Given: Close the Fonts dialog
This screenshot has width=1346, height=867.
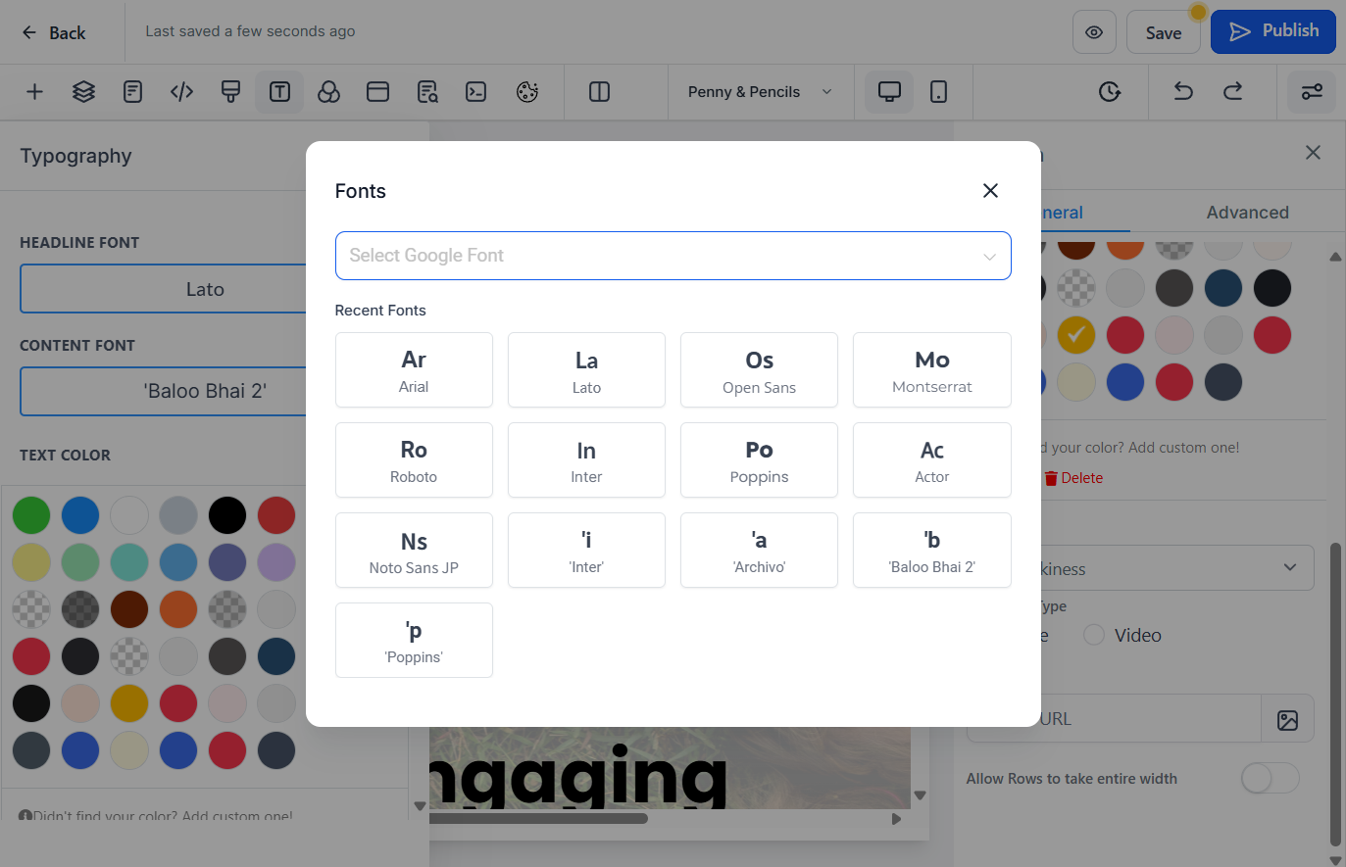Looking at the screenshot, I should point(990,191).
